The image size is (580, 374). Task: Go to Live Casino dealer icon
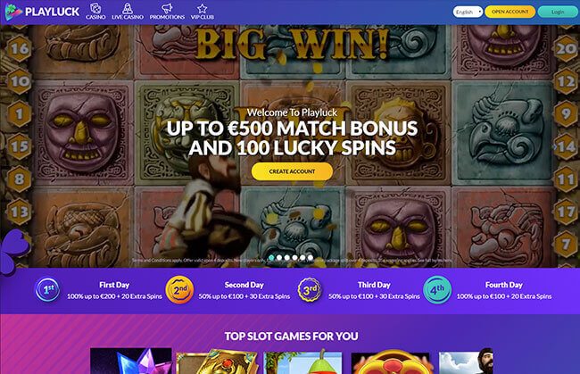click(128, 8)
